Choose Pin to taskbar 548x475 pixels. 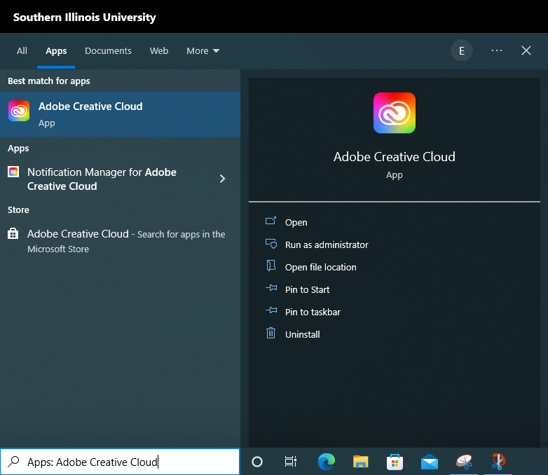click(313, 312)
